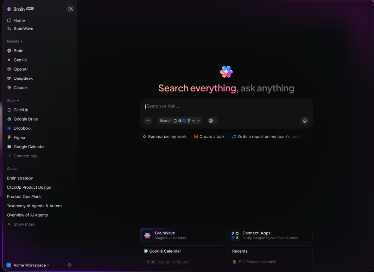The height and width of the screenshot is (272, 374).
Task: Click the add attachment plus button in search box
Action: coord(148,121)
